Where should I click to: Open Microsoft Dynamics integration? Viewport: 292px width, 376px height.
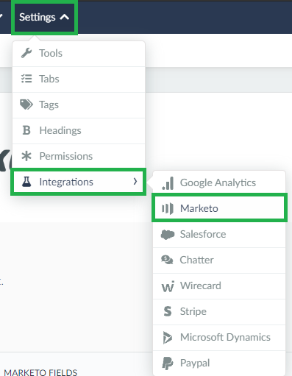tap(219, 338)
